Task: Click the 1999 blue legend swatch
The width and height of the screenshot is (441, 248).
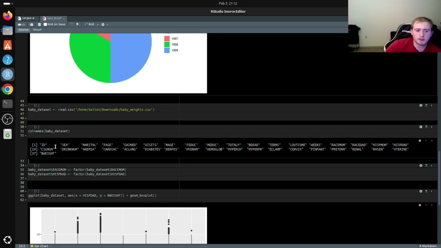Action: (x=167, y=50)
